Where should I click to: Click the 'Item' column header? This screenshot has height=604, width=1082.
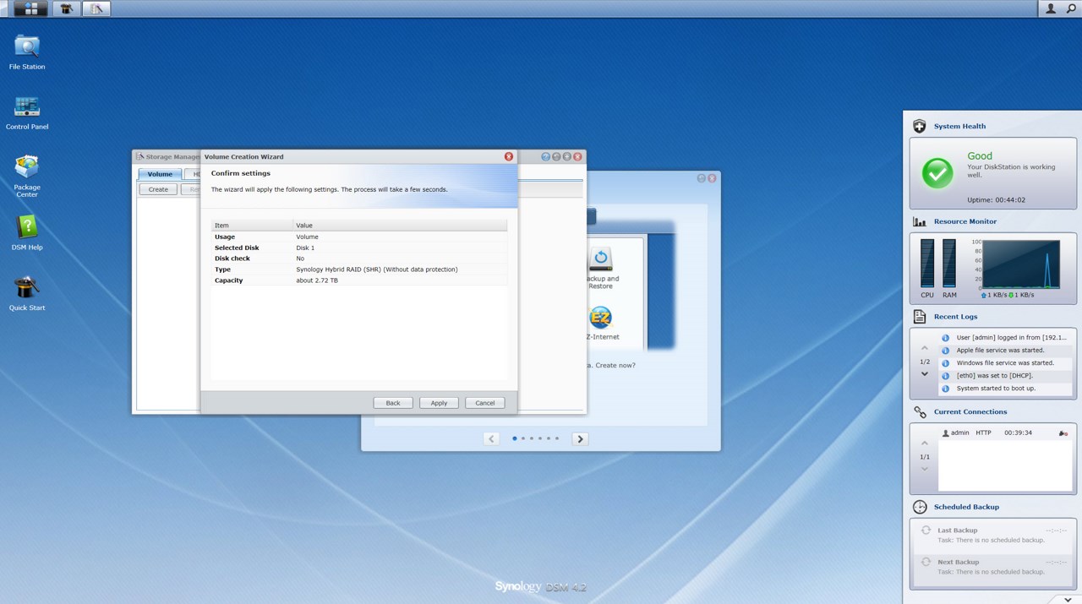252,226
